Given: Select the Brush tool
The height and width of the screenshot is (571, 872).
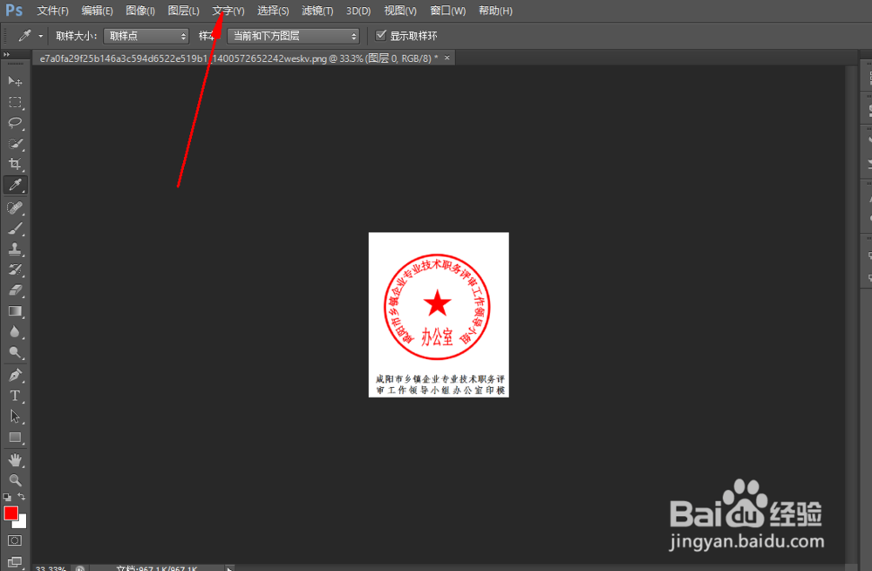Looking at the screenshot, I should (15, 228).
